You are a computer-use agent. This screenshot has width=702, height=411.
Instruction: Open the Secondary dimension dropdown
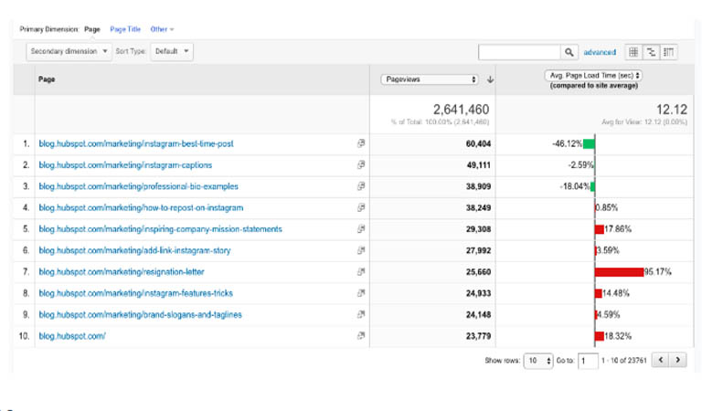[69, 51]
